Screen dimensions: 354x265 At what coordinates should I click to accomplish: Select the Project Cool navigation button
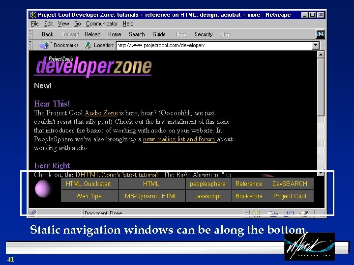point(290,196)
